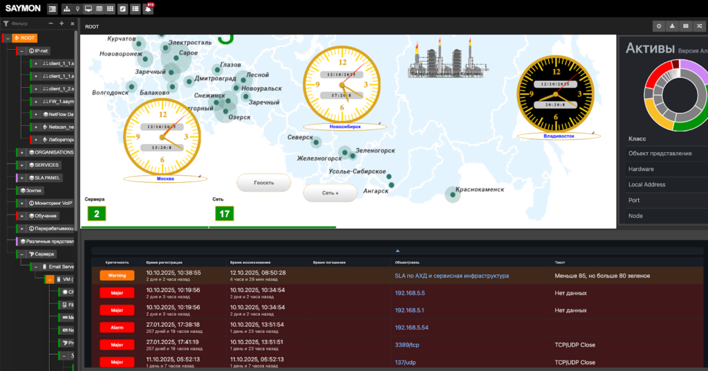Toggle the sidebar panel icon next to SAYMON logo
This screenshot has width=708, height=371.
pos(53,9)
